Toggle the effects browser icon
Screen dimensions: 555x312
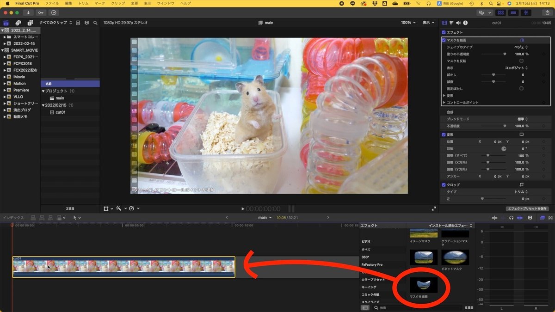click(543, 217)
